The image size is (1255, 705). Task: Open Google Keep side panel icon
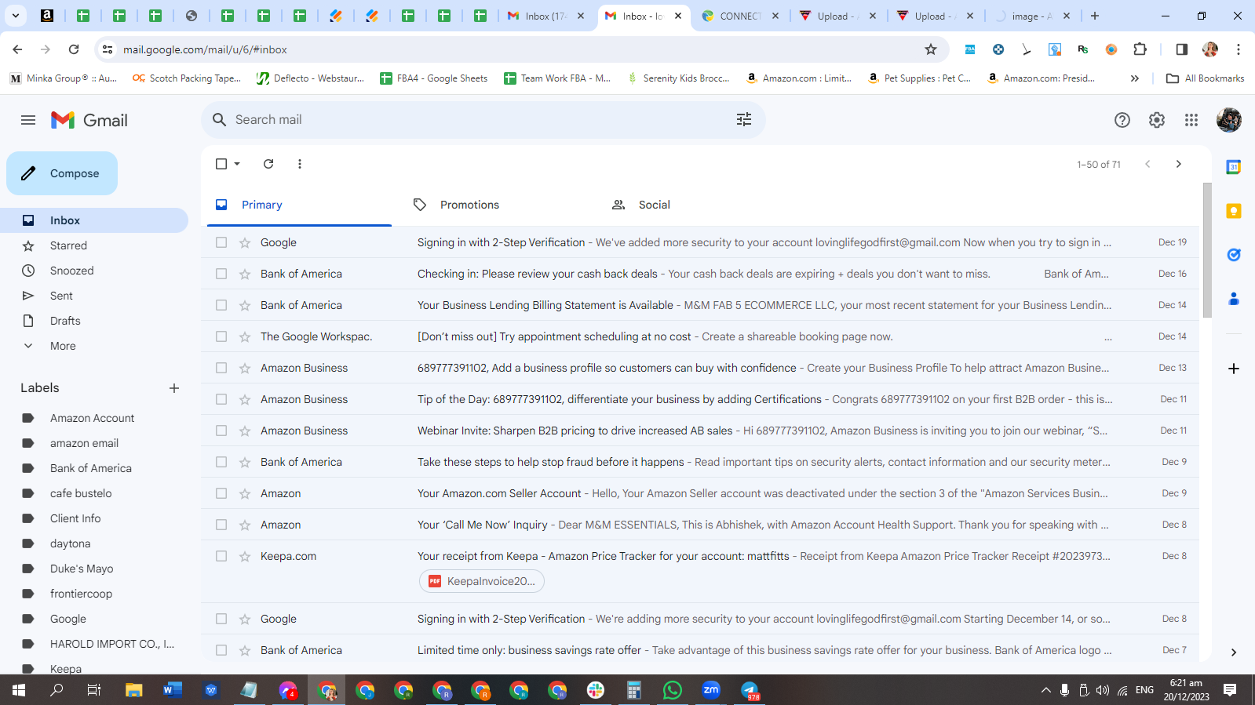tap(1234, 211)
